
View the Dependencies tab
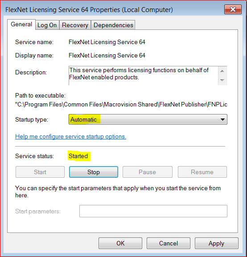(113, 25)
